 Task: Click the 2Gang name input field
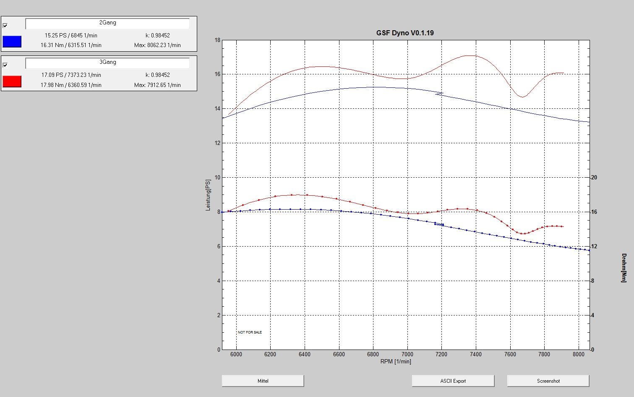(x=107, y=24)
